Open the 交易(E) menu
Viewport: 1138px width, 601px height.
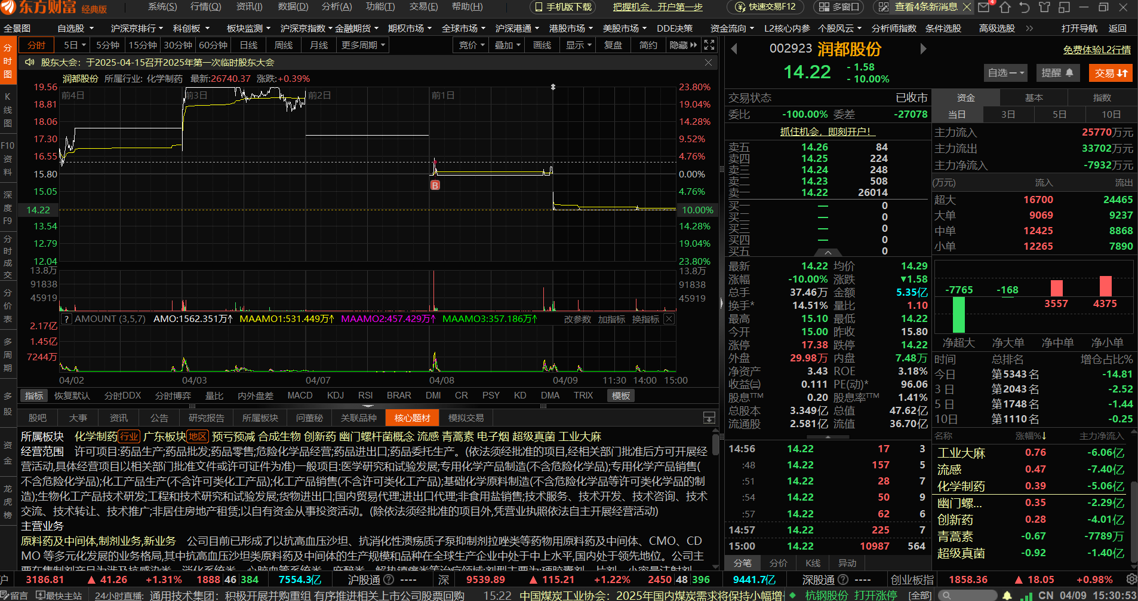coord(423,7)
